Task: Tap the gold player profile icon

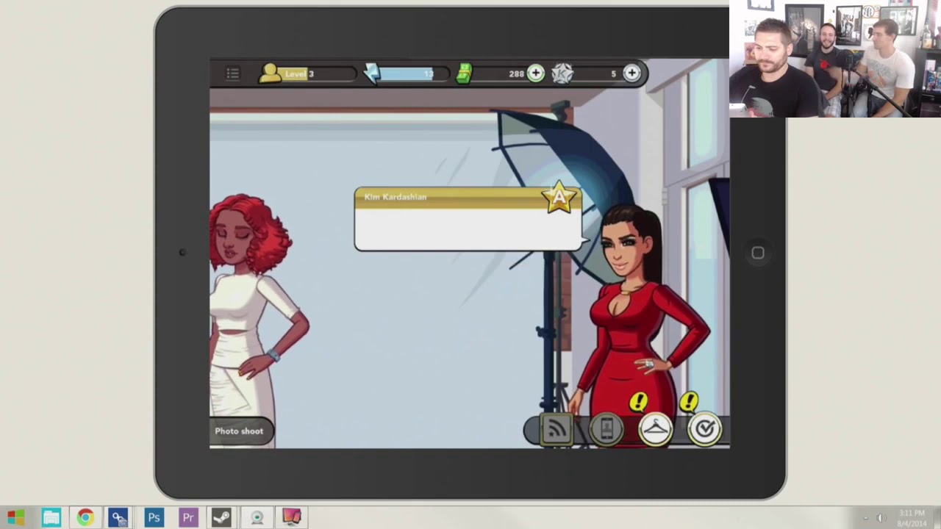Action: [x=270, y=73]
